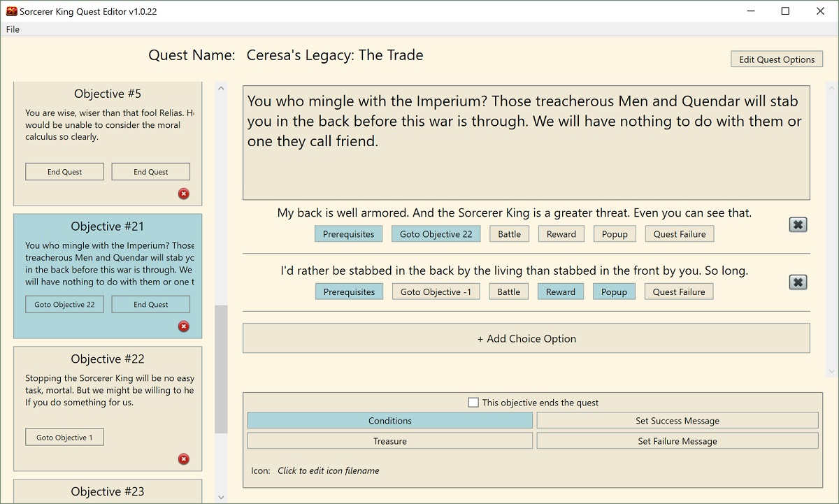Image resolution: width=839 pixels, height=504 pixels.
Task: Open Edit Quest Options
Action: 777,59
